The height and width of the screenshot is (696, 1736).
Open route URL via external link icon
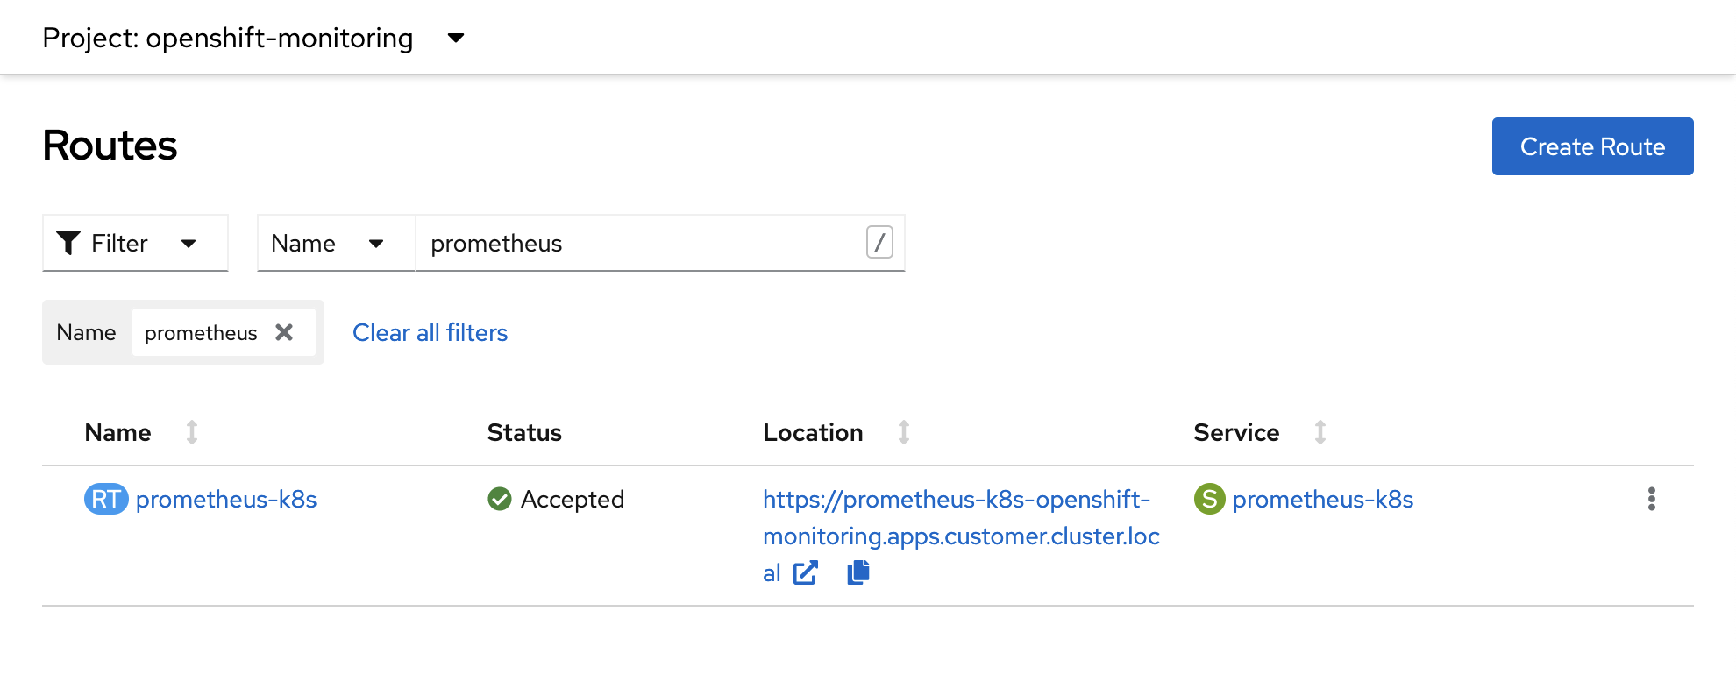pyautogui.click(x=805, y=573)
